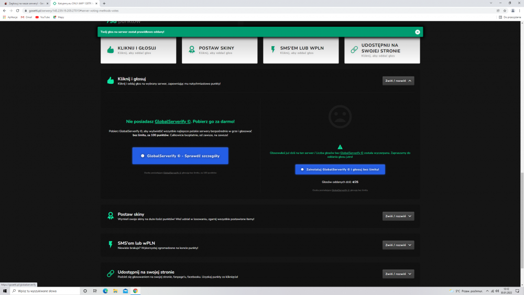Expand 'Udostępnij na swojej stronie' section toggle
524x295 pixels.
pyautogui.click(x=398, y=274)
